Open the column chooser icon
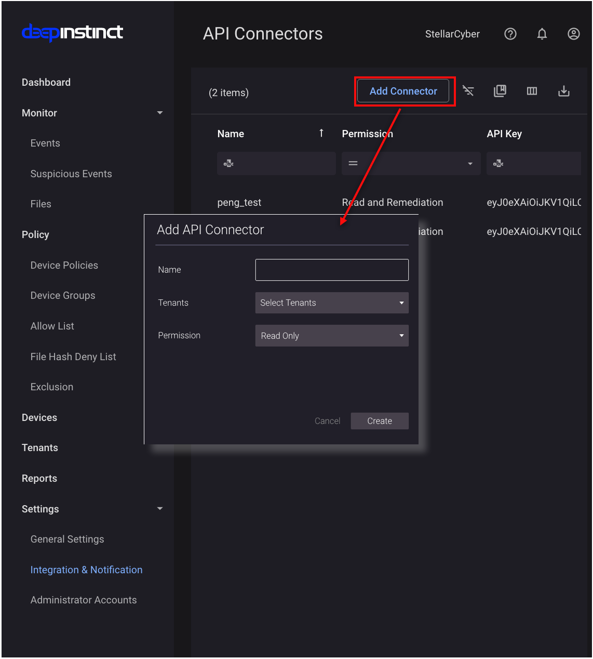Image resolution: width=593 pixels, height=659 pixels. pos(532,91)
